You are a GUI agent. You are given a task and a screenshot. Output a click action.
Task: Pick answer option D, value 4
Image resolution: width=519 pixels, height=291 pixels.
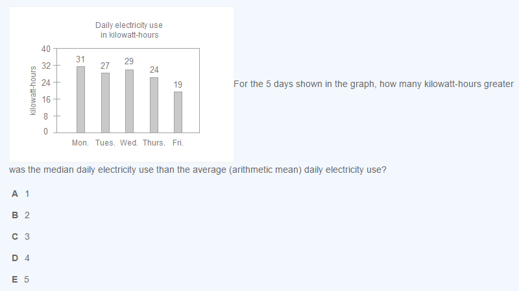point(21,258)
